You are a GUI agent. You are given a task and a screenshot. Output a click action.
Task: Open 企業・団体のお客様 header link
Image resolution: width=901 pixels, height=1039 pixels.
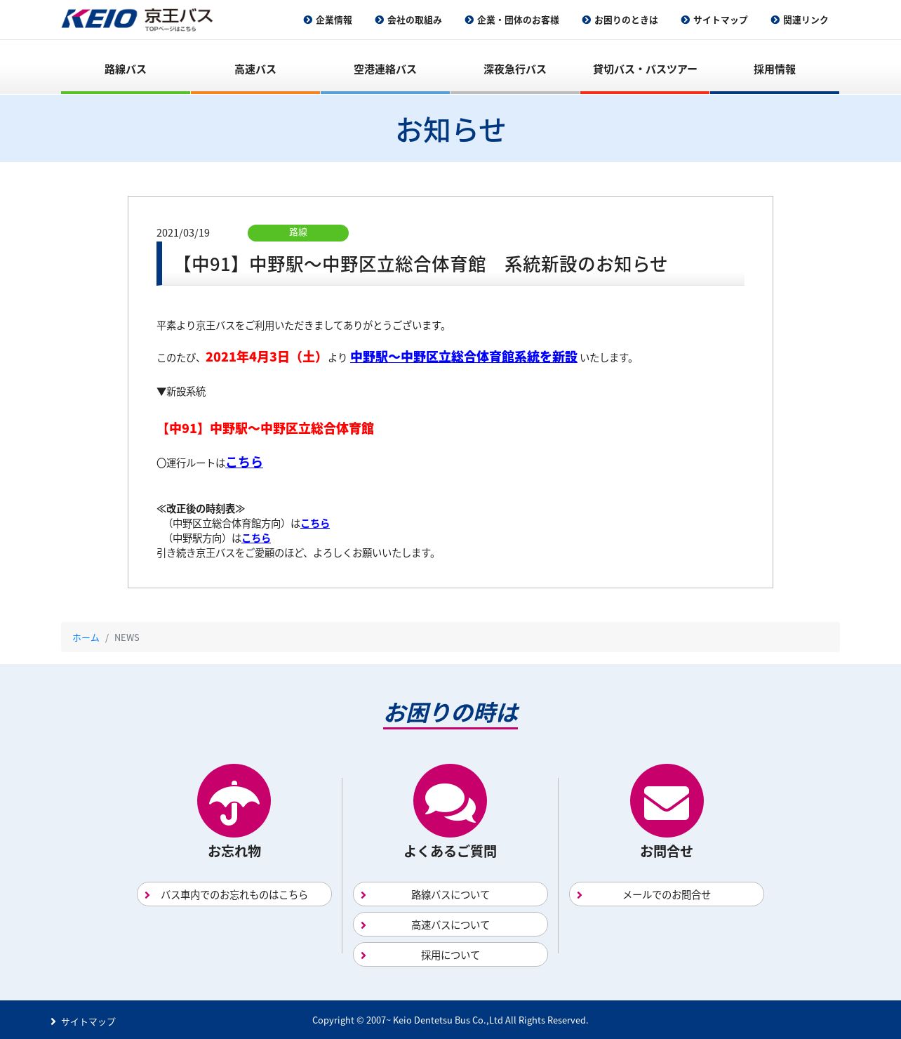coord(518,20)
